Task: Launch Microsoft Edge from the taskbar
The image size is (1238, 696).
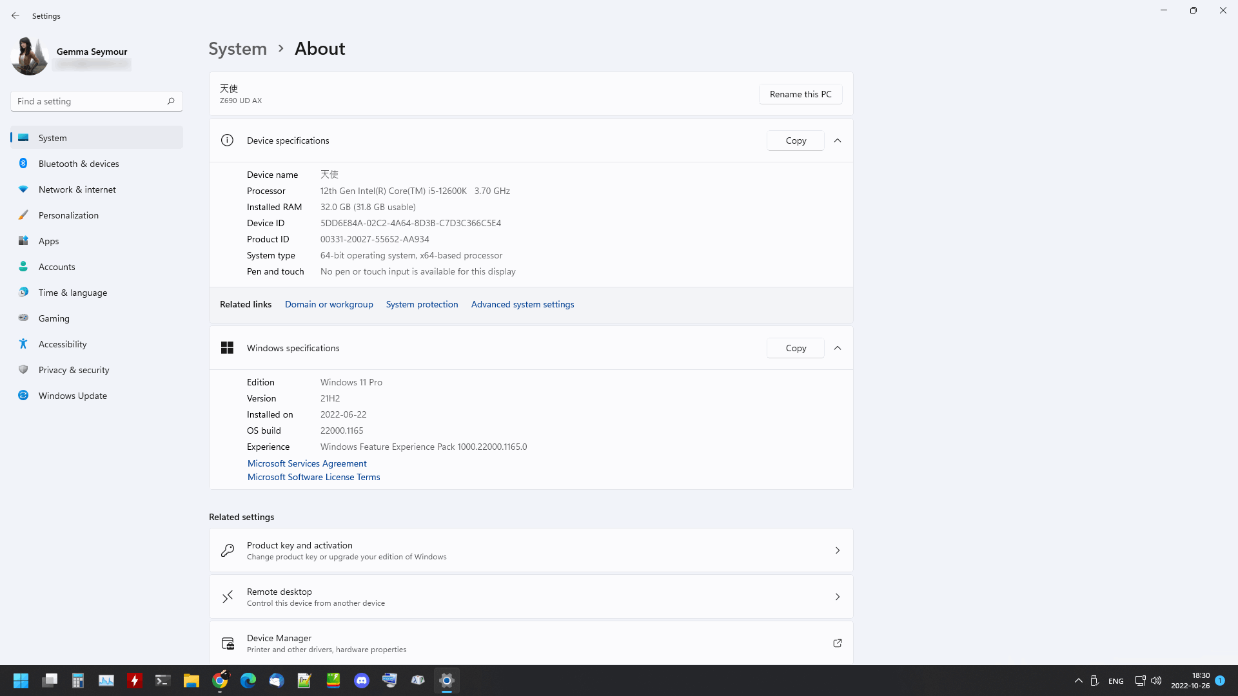Action: pos(248,681)
